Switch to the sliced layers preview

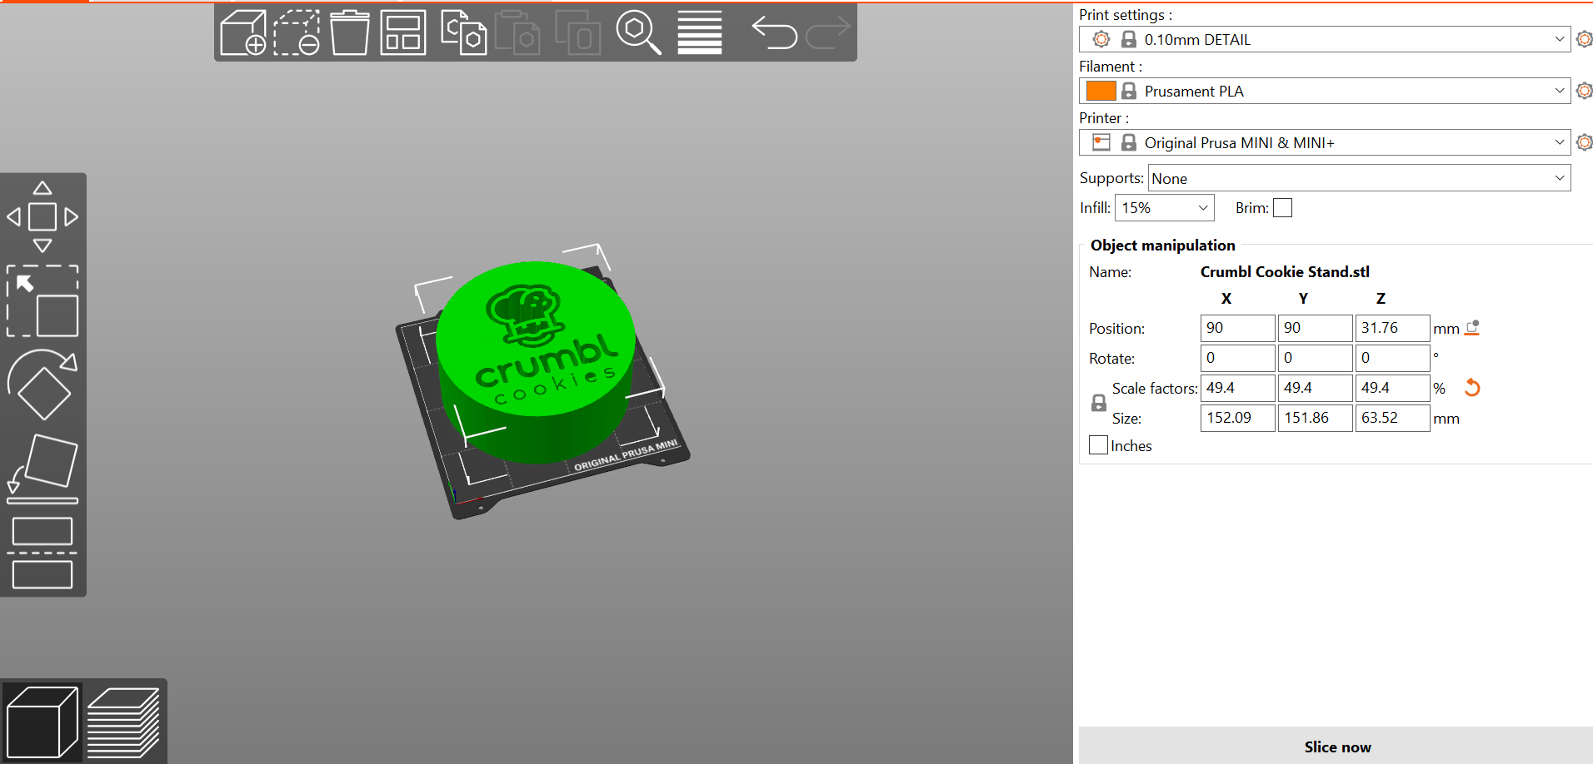(x=123, y=722)
